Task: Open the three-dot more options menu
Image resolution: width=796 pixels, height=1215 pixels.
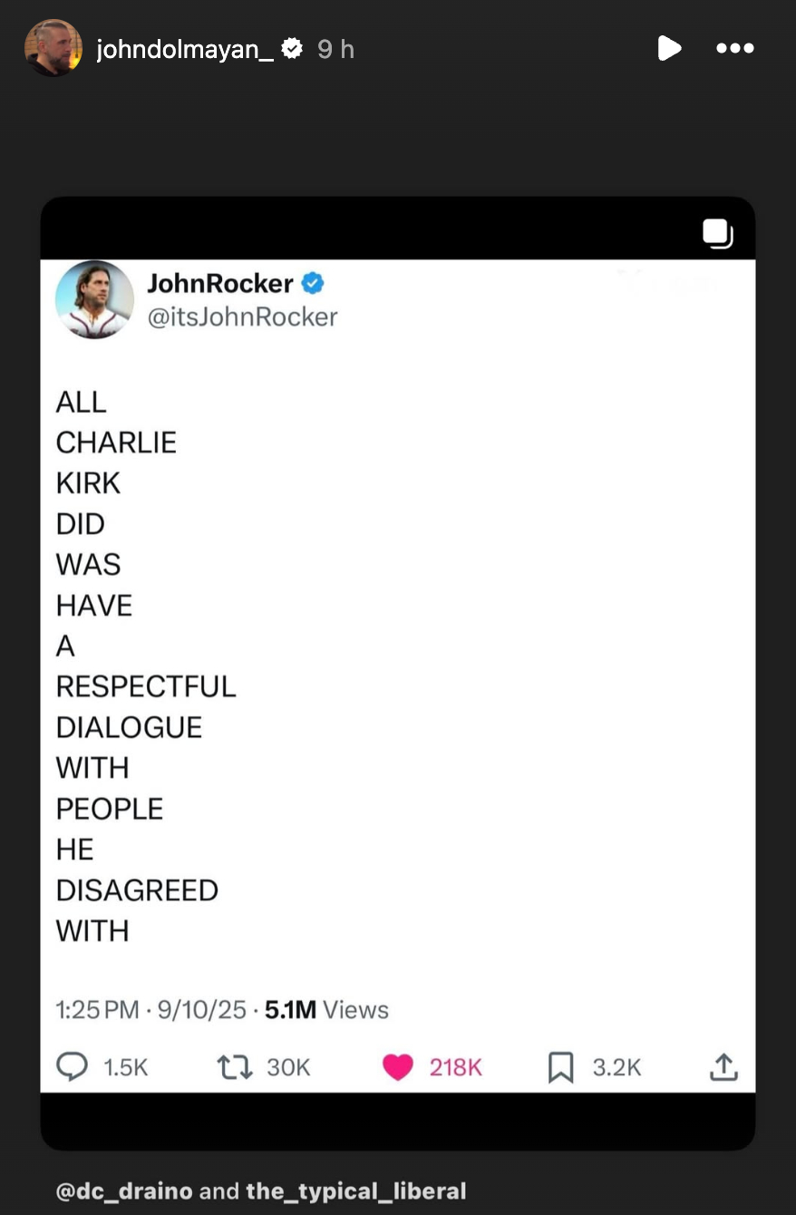Action: coord(734,48)
